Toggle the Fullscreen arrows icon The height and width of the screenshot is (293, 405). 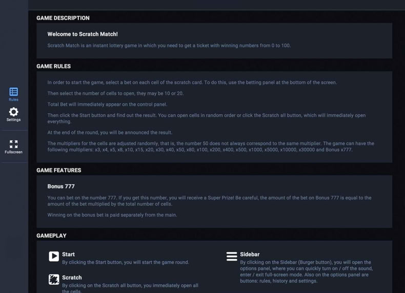tap(13, 144)
